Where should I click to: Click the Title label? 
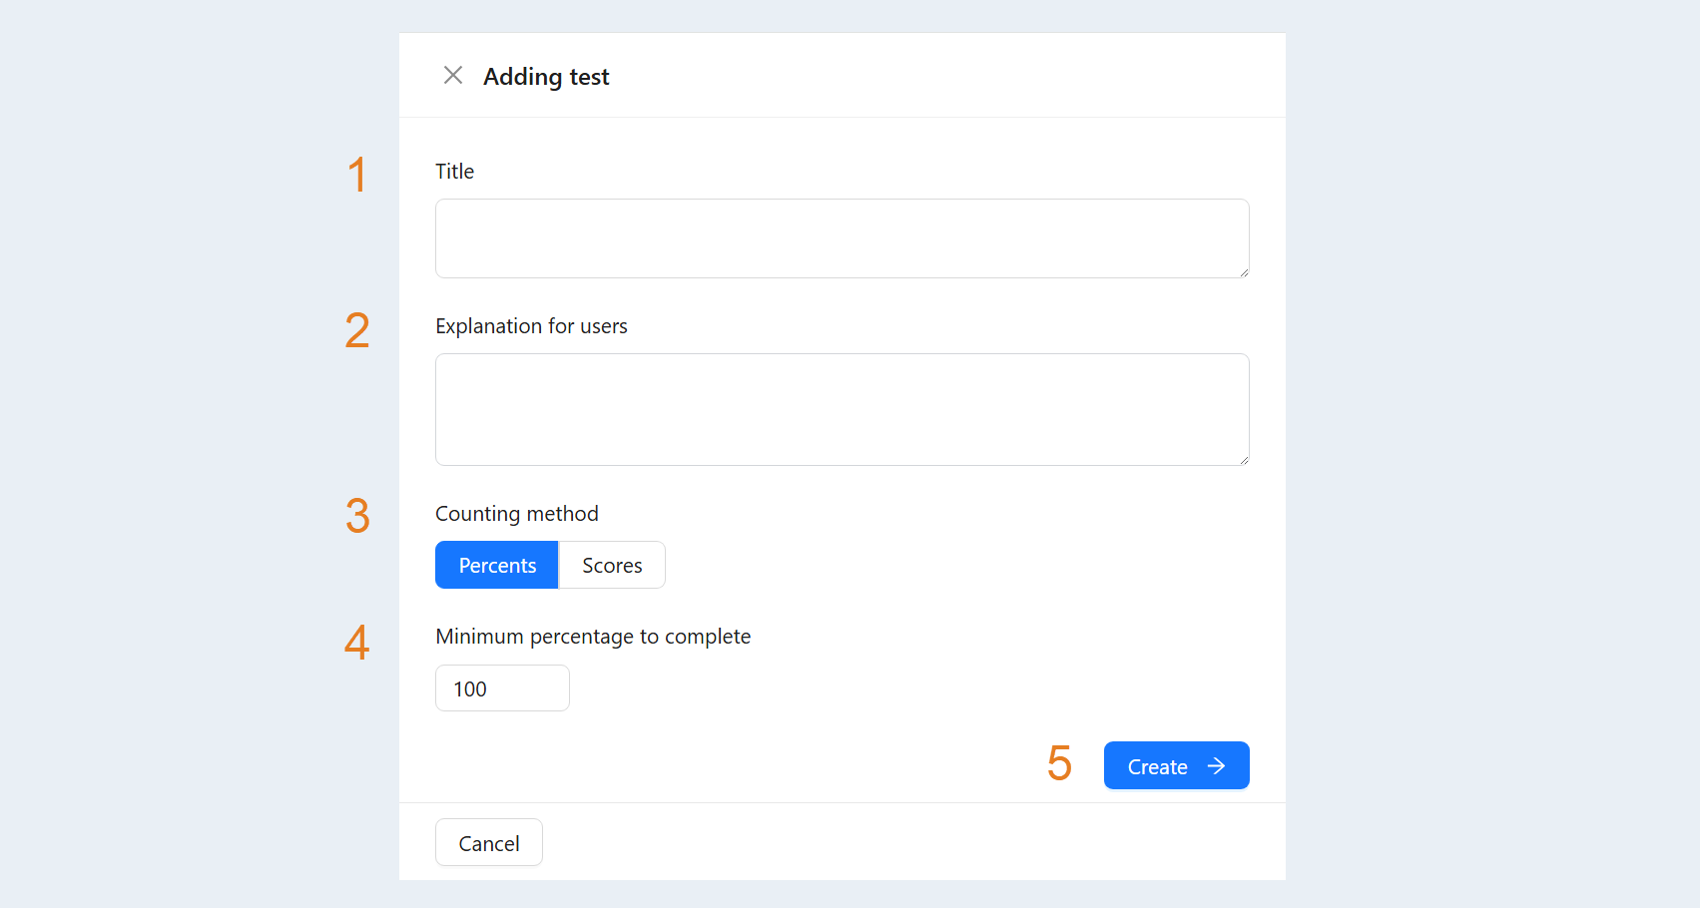(x=455, y=172)
